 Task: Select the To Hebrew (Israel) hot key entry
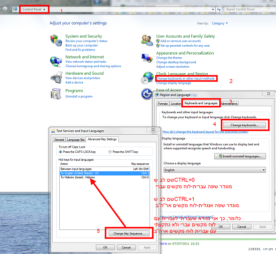coord(104,177)
